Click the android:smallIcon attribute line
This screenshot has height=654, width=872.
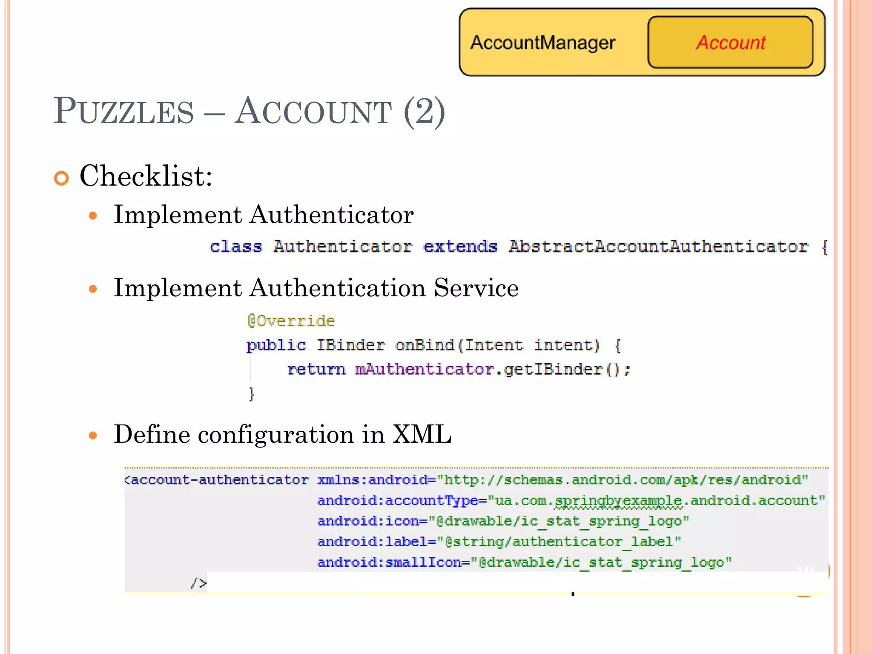[x=525, y=563]
